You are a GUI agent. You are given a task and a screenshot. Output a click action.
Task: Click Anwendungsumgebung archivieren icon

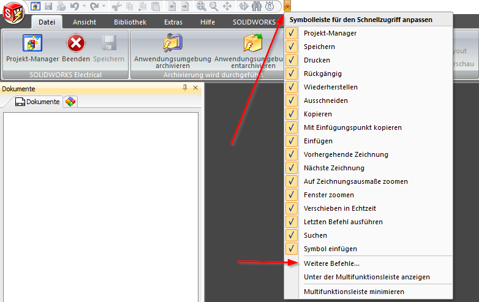coord(172,44)
